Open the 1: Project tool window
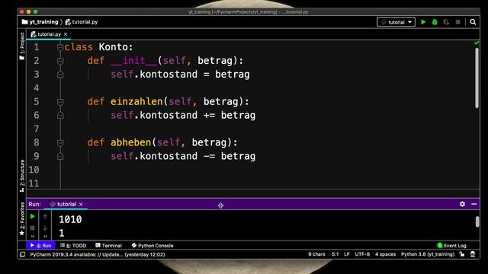The image size is (488, 274). point(22,46)
